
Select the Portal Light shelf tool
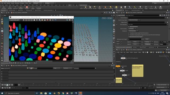pos(135,8)
